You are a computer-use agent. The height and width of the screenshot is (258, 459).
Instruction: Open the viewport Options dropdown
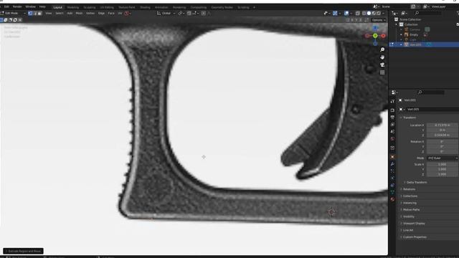pos(379,20)
